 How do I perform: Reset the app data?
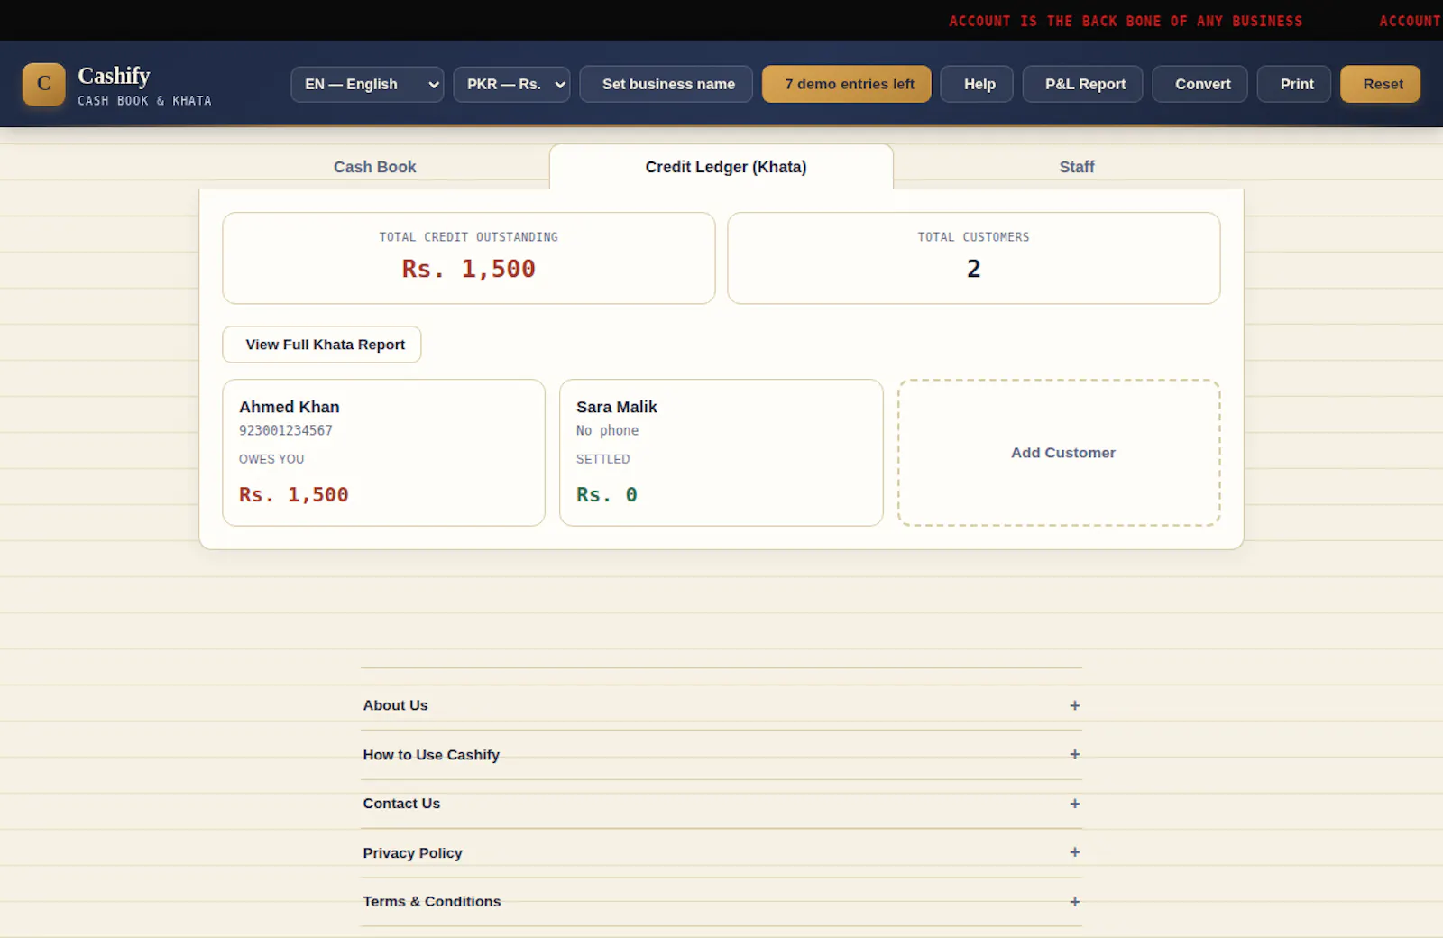(1380, 84)
